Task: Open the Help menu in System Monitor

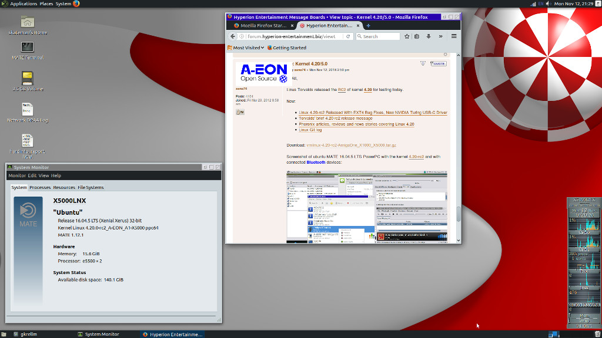Action: [56, 175]
